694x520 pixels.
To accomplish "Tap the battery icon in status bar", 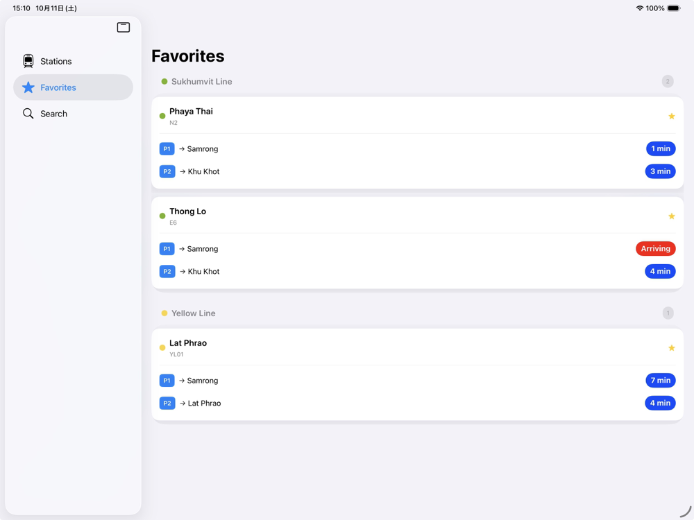I will pyautogui.click(x=673, y=8).
